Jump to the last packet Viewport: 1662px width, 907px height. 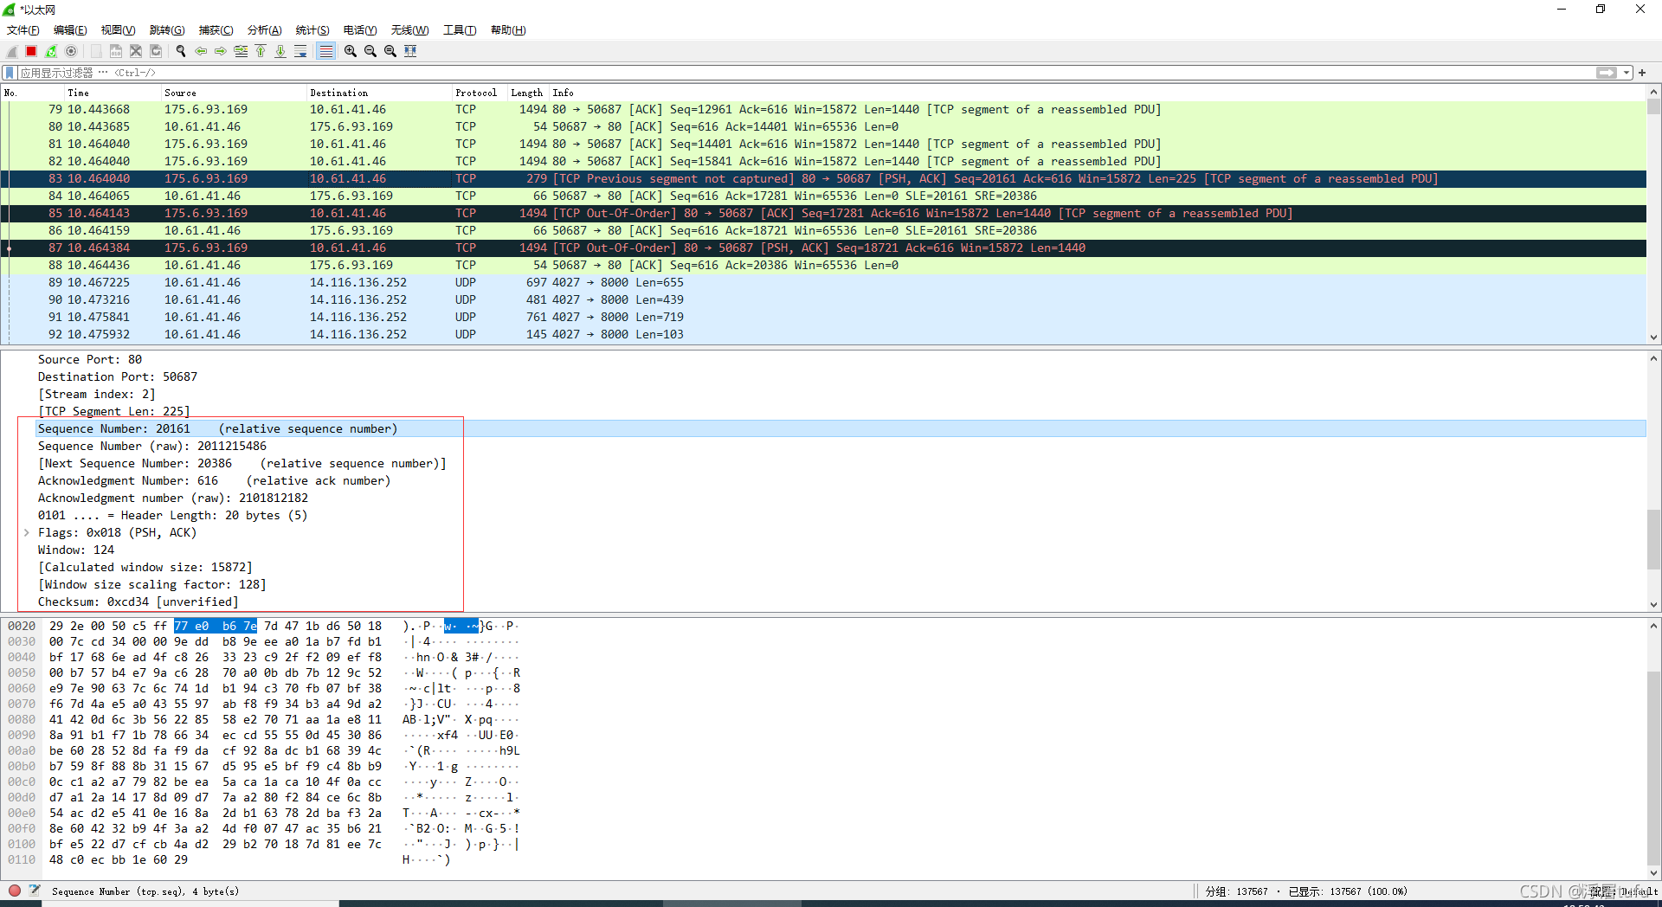pyautogui.click(x=280, y=51)
